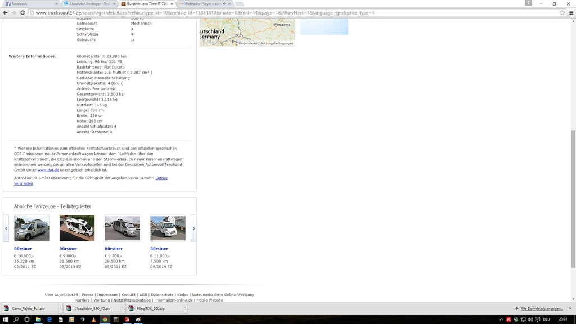Image resolution: width=576 pixels, height=324 pixels.
Task: Switch to the Facebook tab
Action: (x=28, y=3)
